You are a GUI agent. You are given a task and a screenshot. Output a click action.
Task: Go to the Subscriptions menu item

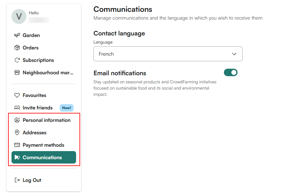(x=38, y=60)
